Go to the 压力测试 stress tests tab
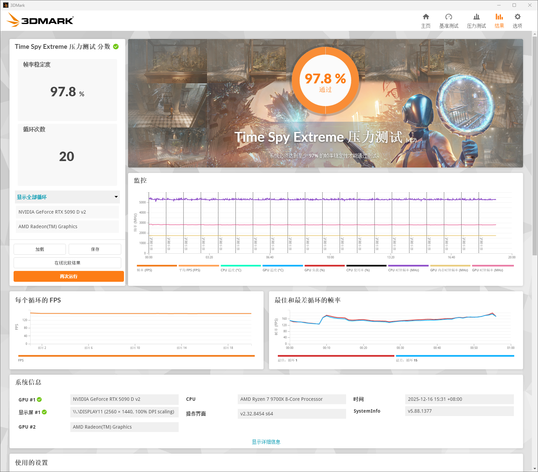 [476, 21]
